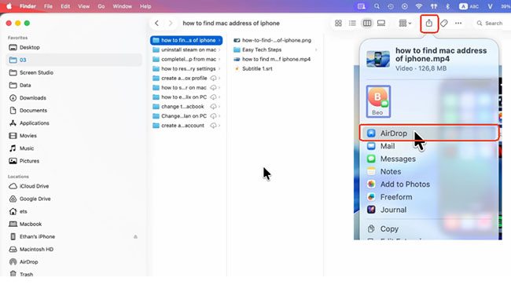Open Macbook in the sidebar

(x=74, y=225)
